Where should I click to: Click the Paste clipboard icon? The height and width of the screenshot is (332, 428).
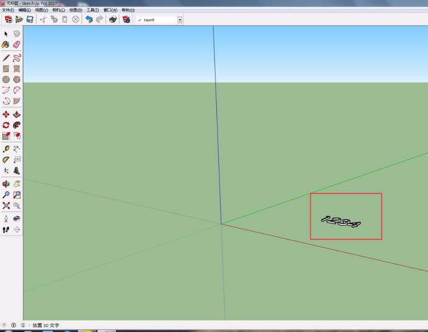[64, 19]
